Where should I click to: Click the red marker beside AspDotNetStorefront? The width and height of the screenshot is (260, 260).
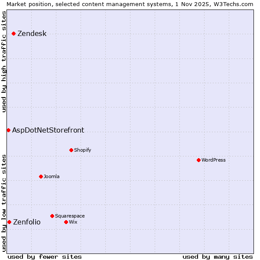click(x=8, y=130)
